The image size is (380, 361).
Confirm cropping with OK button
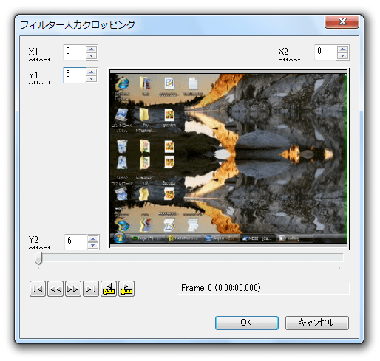pyautogui.click(x=247, y=323)
